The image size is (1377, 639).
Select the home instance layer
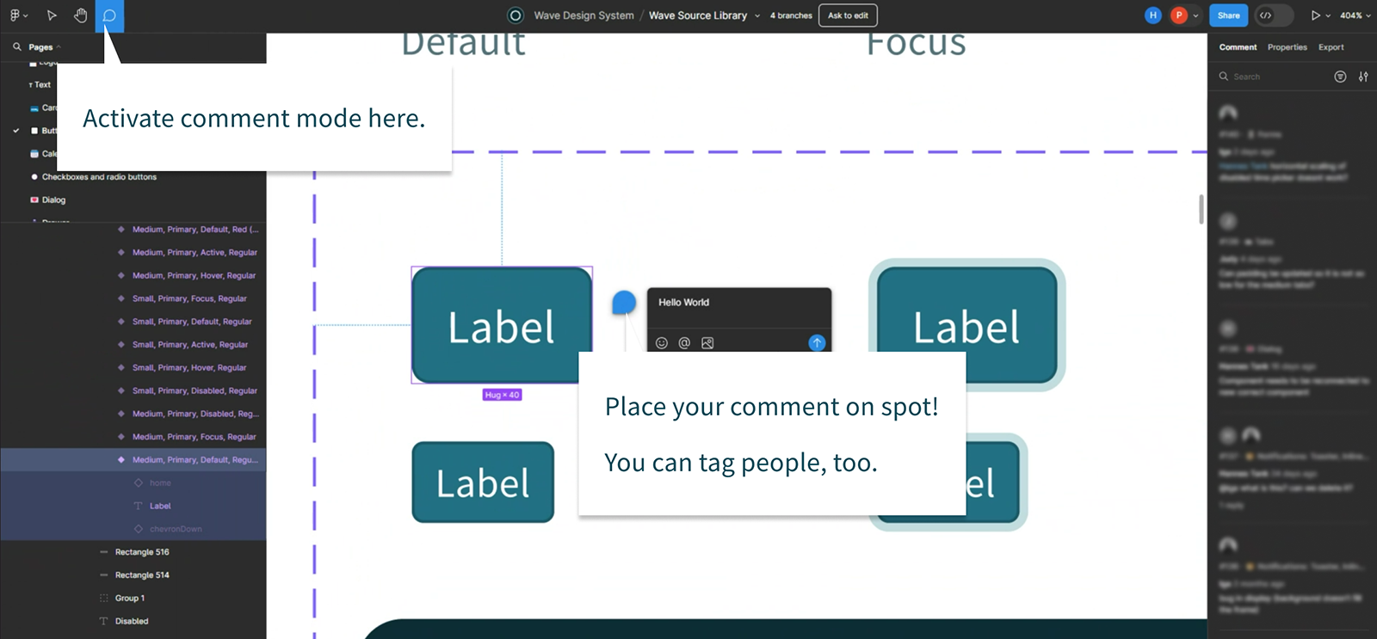(160, 483)
